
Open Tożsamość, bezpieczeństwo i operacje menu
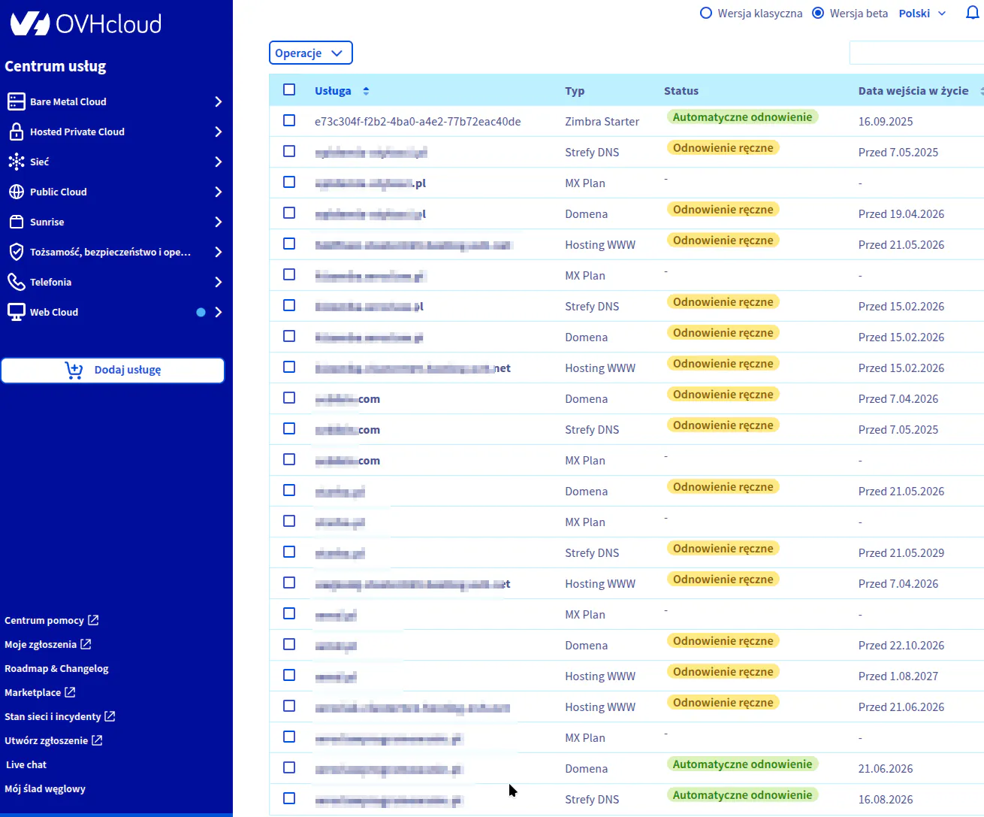(x=110, y=252)
